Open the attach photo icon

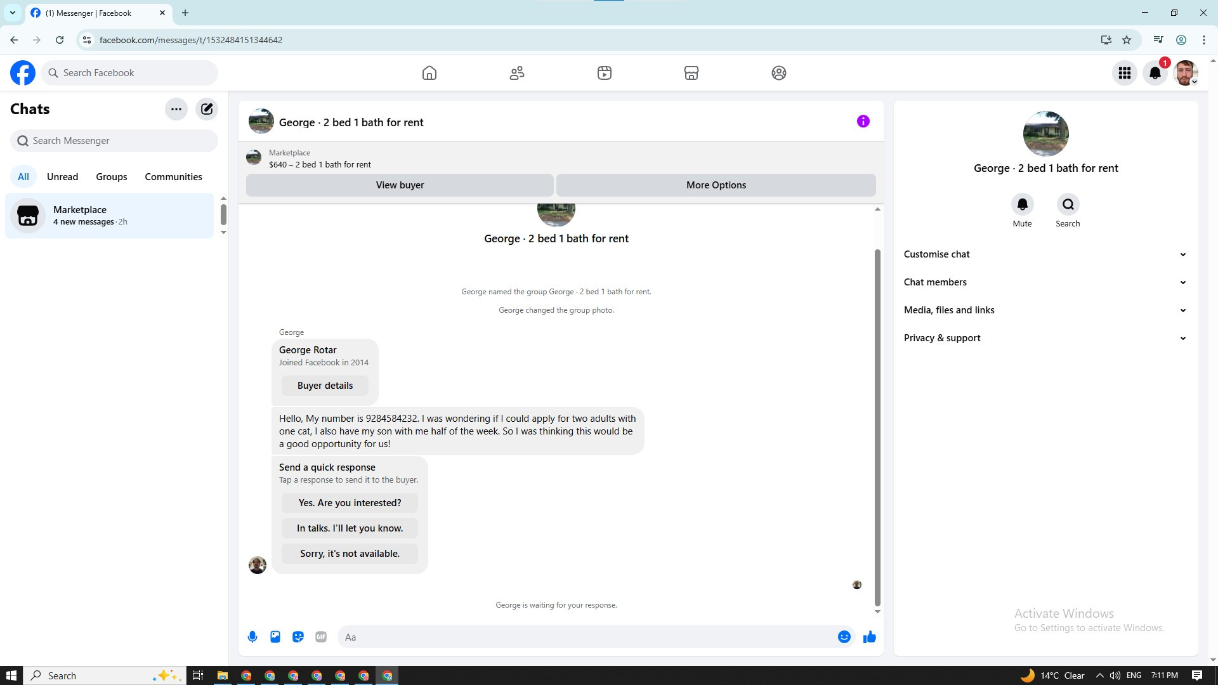click(x=275, y=637)
